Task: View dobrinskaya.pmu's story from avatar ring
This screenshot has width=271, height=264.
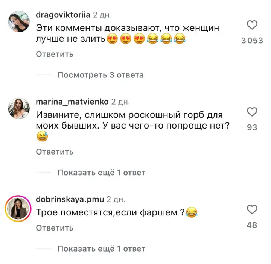Action: (18, 209)
